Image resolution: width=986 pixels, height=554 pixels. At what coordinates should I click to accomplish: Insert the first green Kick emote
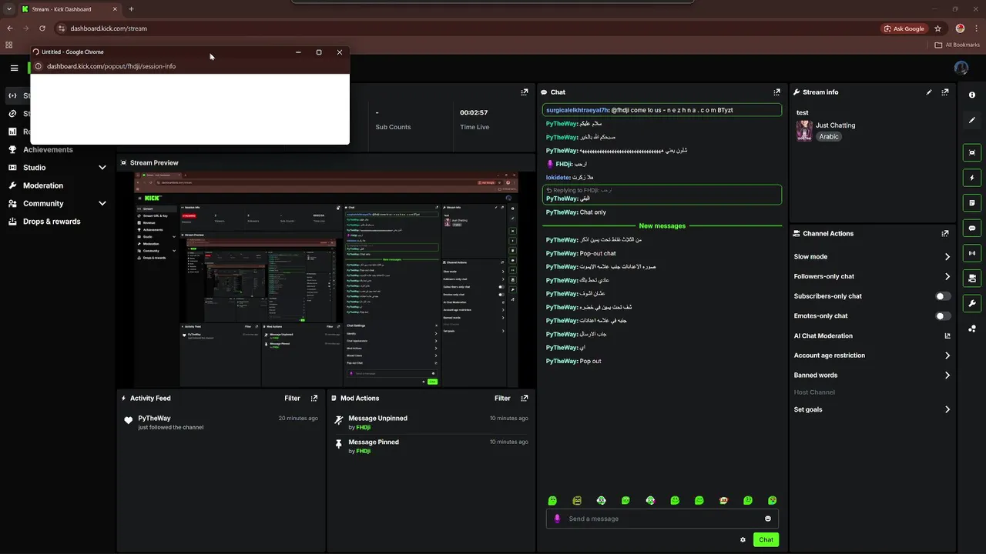point(552,500)
